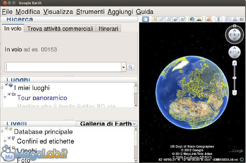Add an image overlay from the toolbar
Image resolution: width=246 pixels, height=163 pixels.
(176, 19)
